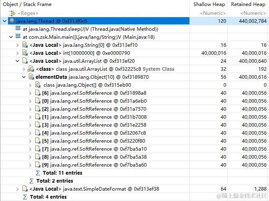Expand the int[10000000] local variable

pyautogui.click(x=17, y=53)
